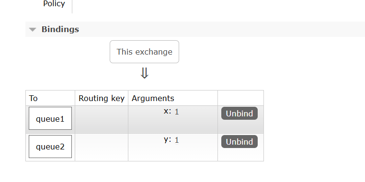
Task: Unbind the queue2 binding
Action: coord(240,141)
